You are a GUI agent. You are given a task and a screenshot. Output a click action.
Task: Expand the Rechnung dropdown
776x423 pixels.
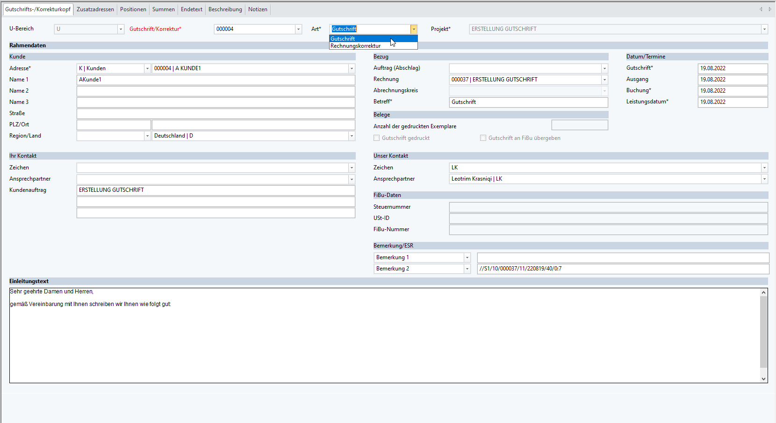[x=604, y=80]
